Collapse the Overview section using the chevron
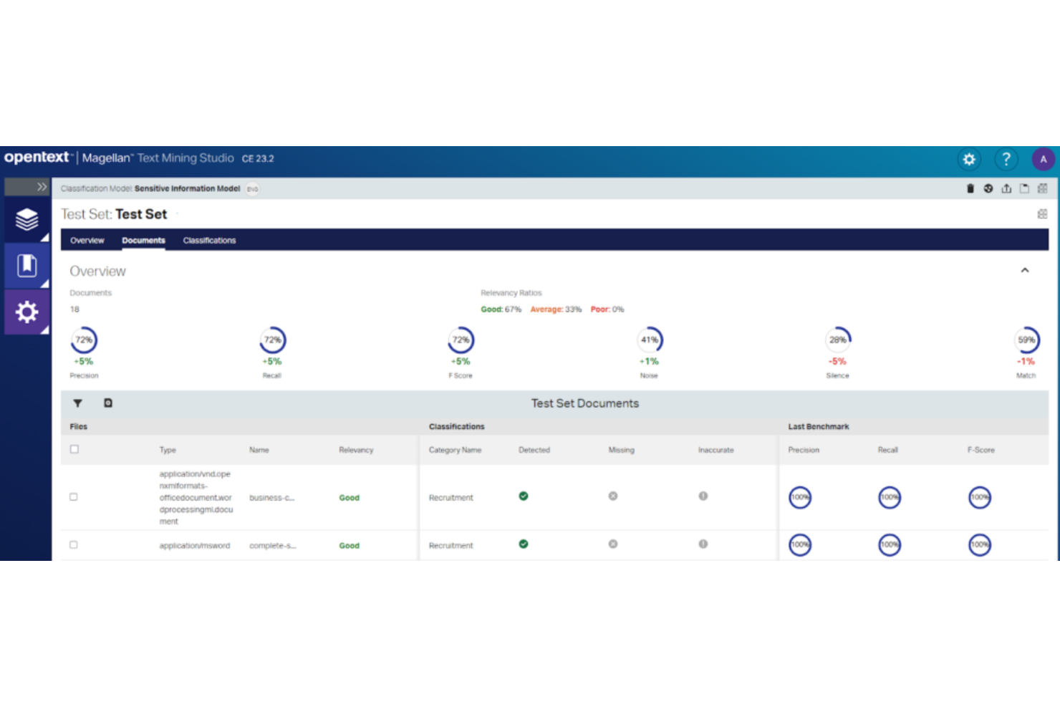Screen dimensions: 1060x707 point(1026,271)
